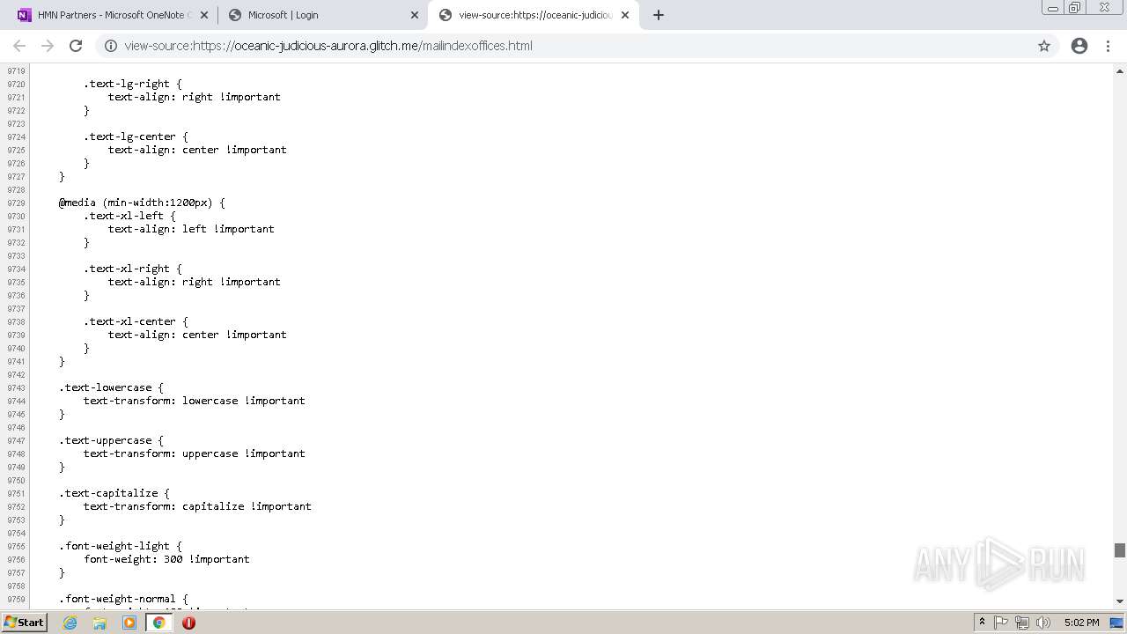1127x634 pixels.
Task: Open the Chrome profile avatar
Action: point(1079,46)
